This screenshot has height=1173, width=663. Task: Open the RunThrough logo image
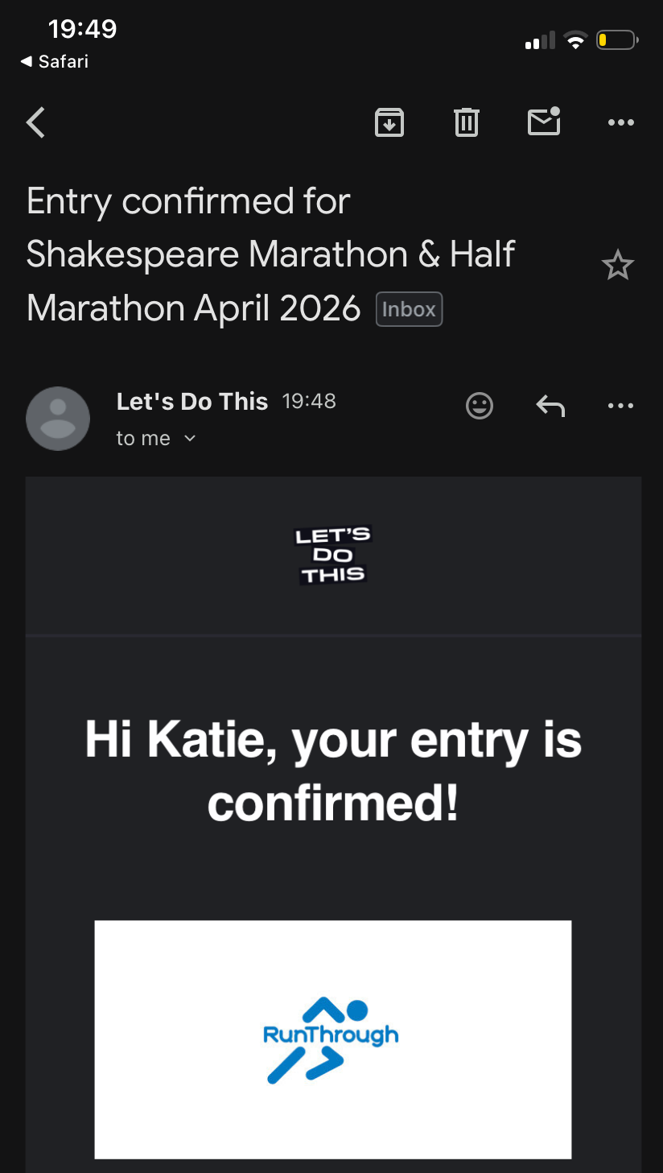[332, 1039]
